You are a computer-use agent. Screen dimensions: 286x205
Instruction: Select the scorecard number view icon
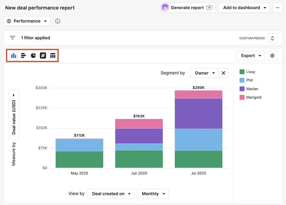(x=43, y=55)
